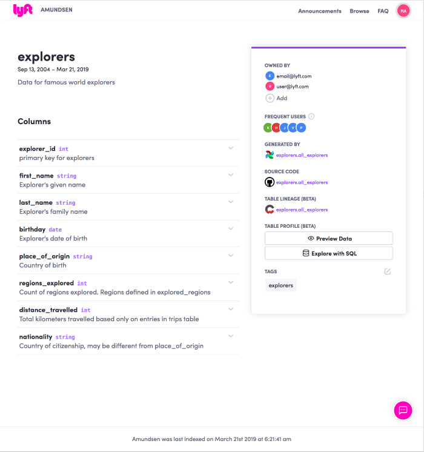Viewport: 424px width, 452px height.
Task: Click the add owner plus icon
Action: click(x=270, y=98)
